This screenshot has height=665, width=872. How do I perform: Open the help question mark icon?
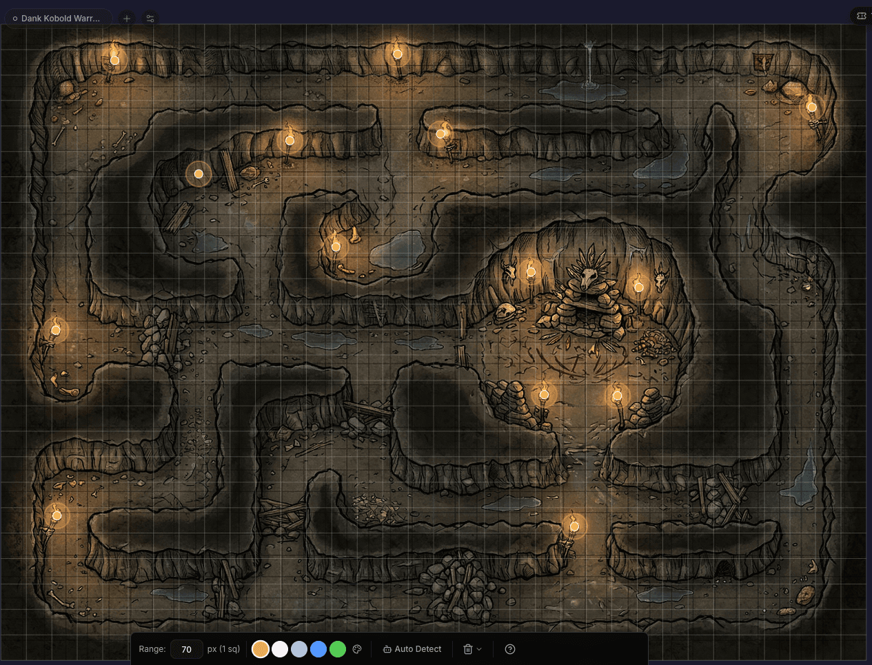510,648
